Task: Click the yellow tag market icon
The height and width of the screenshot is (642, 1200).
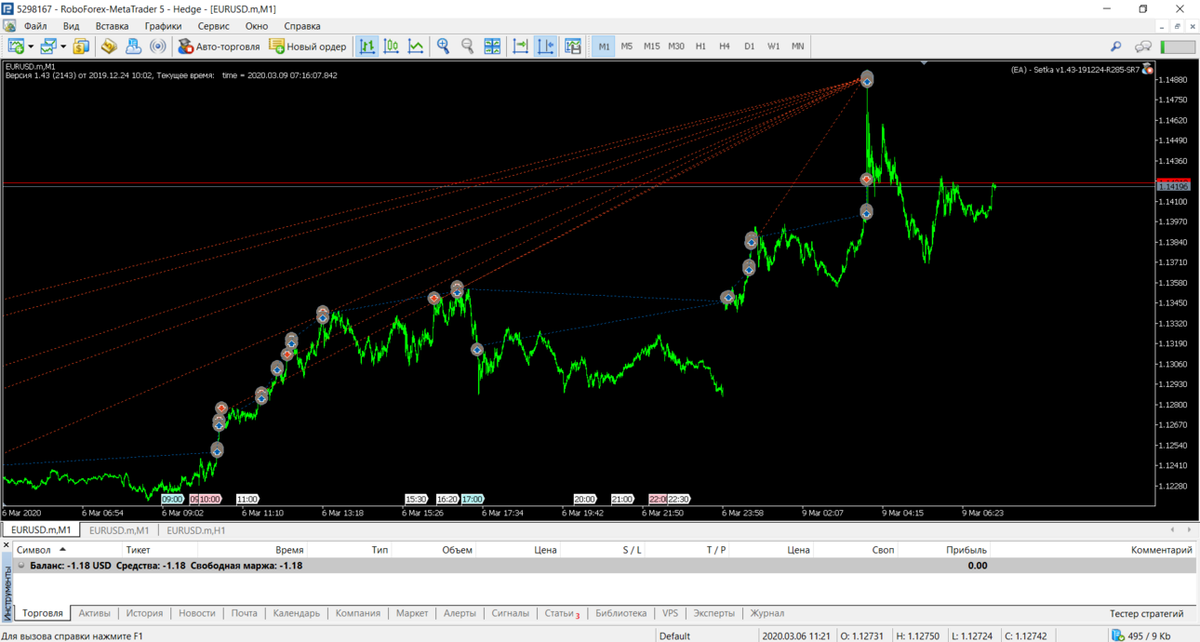Action: (x=110, y=46)
